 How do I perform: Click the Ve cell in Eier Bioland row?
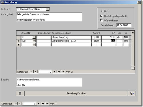point(126,41)
